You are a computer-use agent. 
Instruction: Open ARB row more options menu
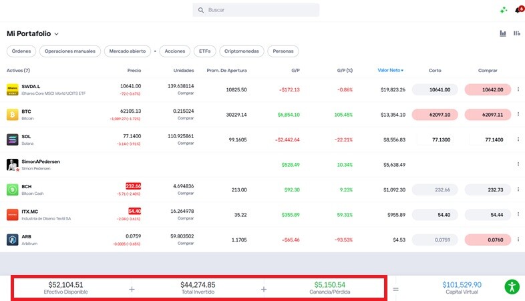point(518,239)
